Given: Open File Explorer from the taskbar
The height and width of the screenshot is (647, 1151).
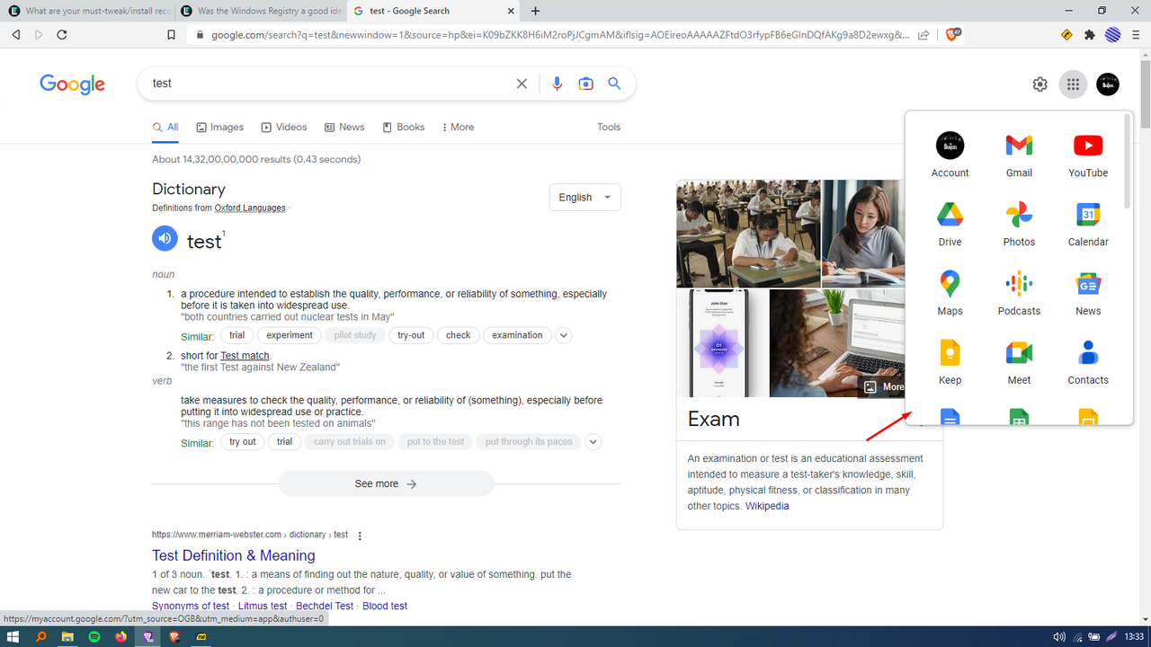Looking at the screenshot, I should tap(67, 637).
